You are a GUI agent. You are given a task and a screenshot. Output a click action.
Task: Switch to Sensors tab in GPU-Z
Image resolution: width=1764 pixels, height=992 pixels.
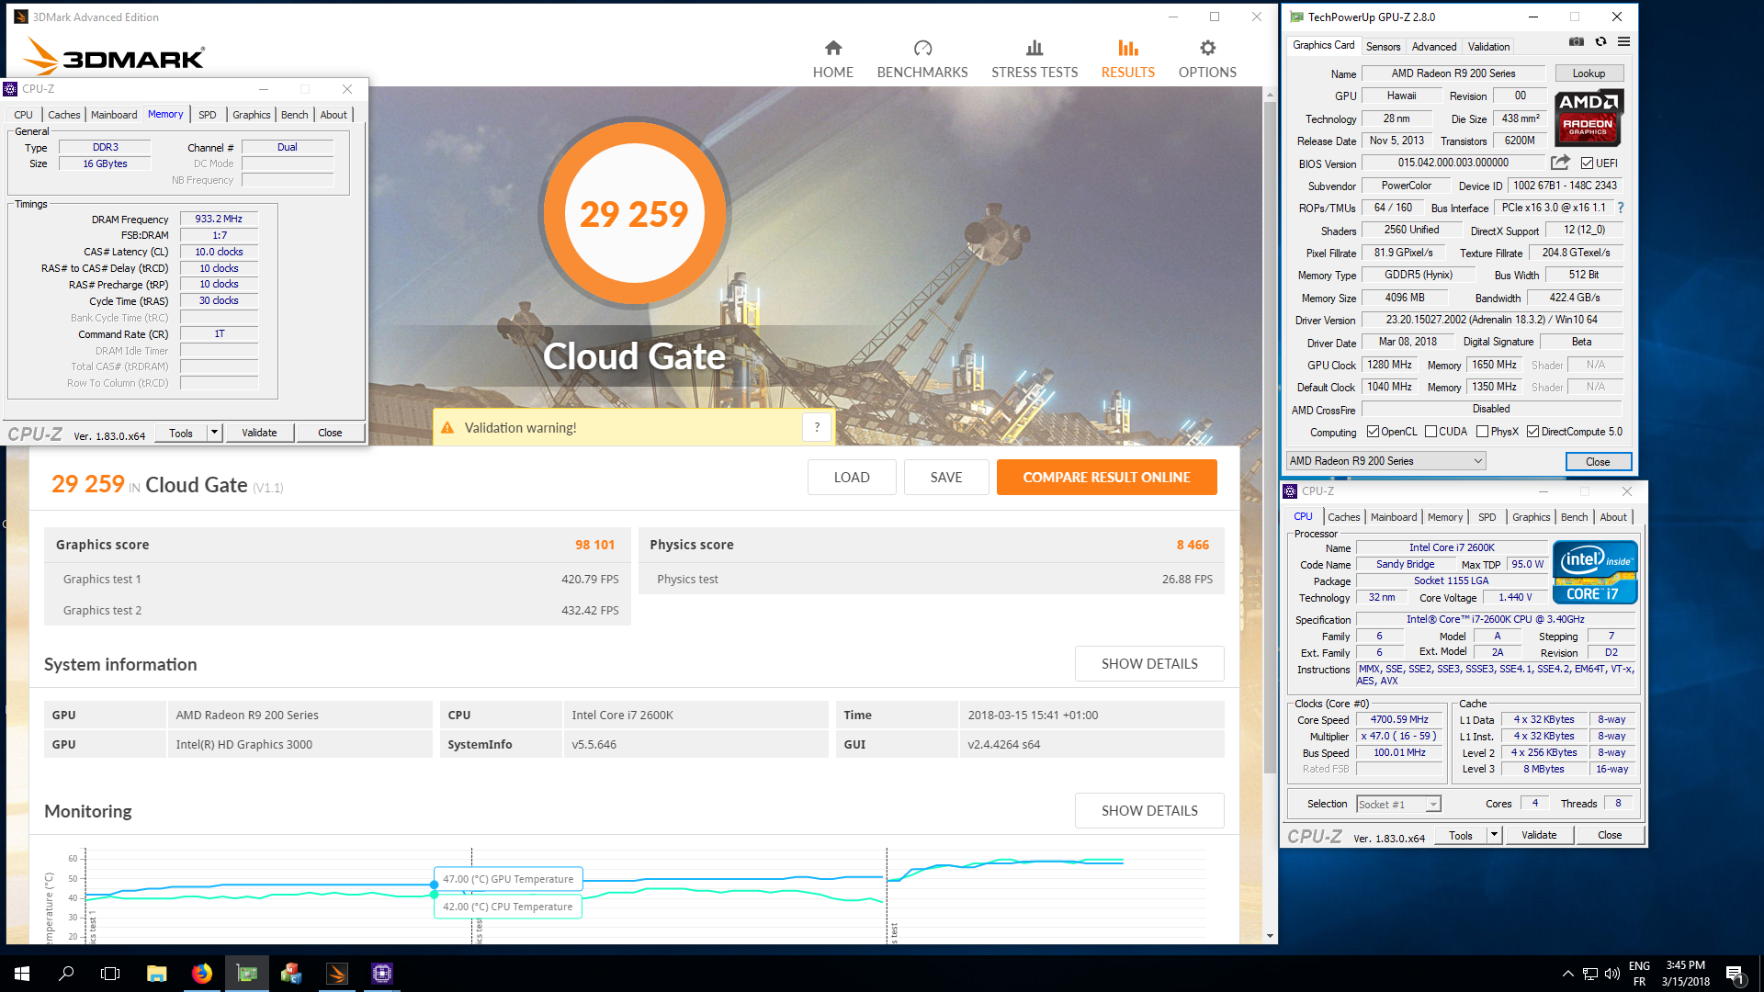pyautogui.click(x=1383, y=47)
